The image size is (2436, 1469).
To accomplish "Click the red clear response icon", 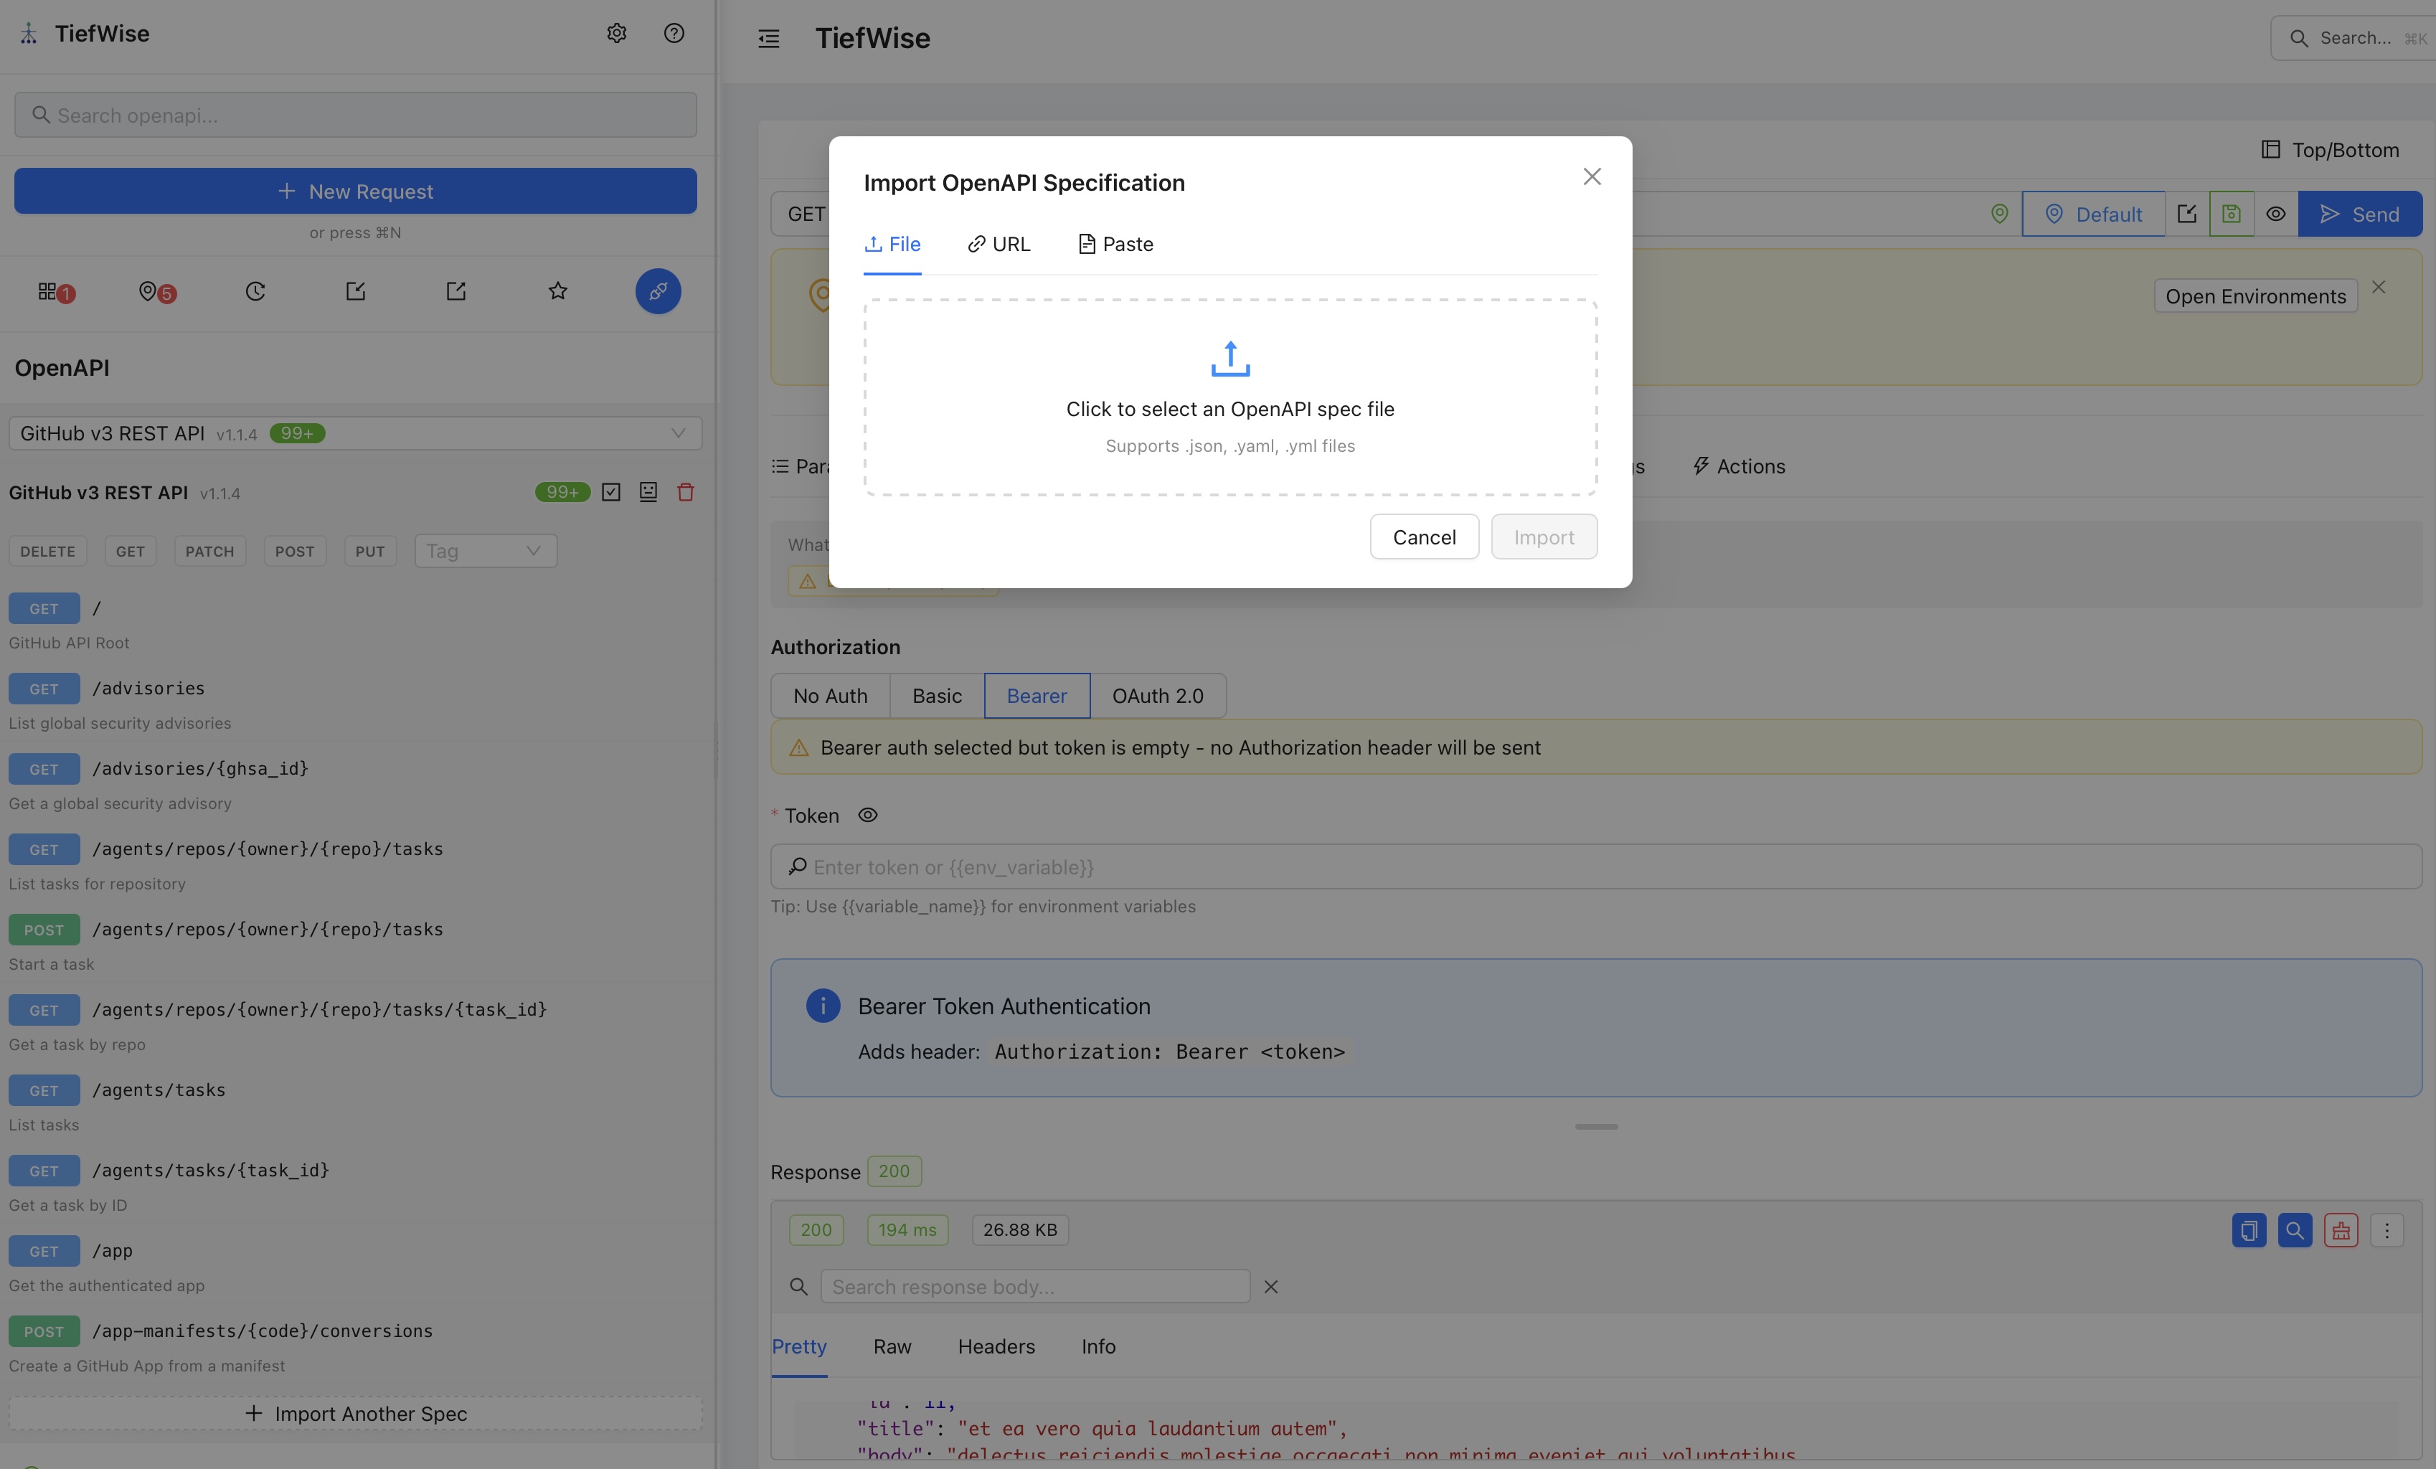I will pos(2340,1229).
